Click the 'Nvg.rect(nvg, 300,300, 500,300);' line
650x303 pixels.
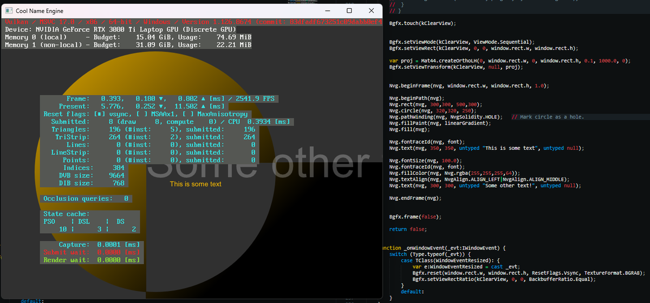coord(435,104)
